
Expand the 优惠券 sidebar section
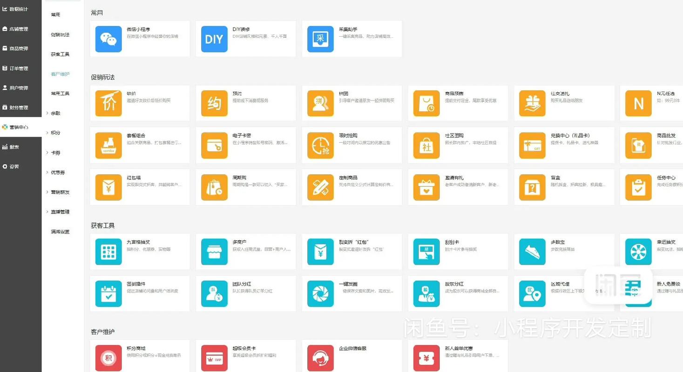[x=58, y=173]
